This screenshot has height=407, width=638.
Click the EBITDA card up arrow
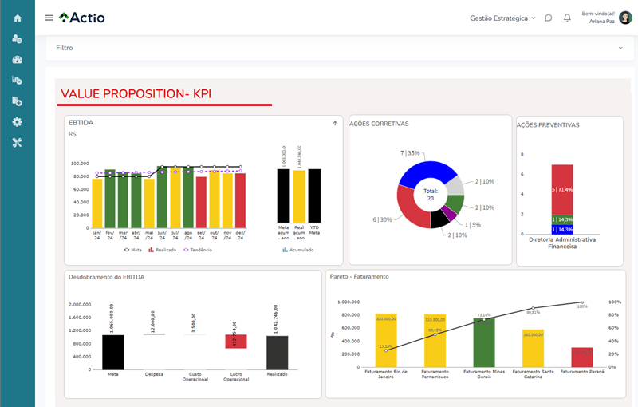335,124
